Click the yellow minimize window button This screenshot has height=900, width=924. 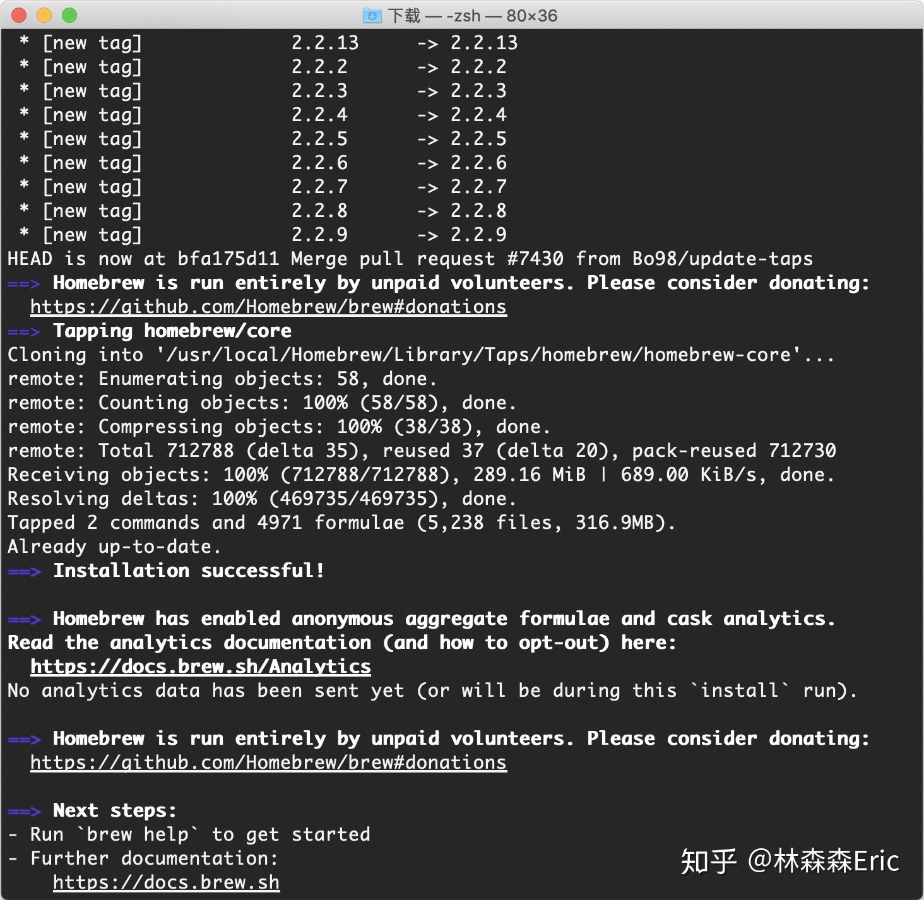[44, 15]
